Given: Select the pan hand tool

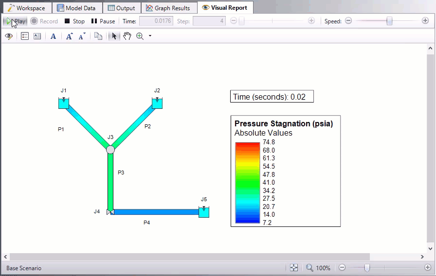Looking at the screenshot, I should (127, 36).
